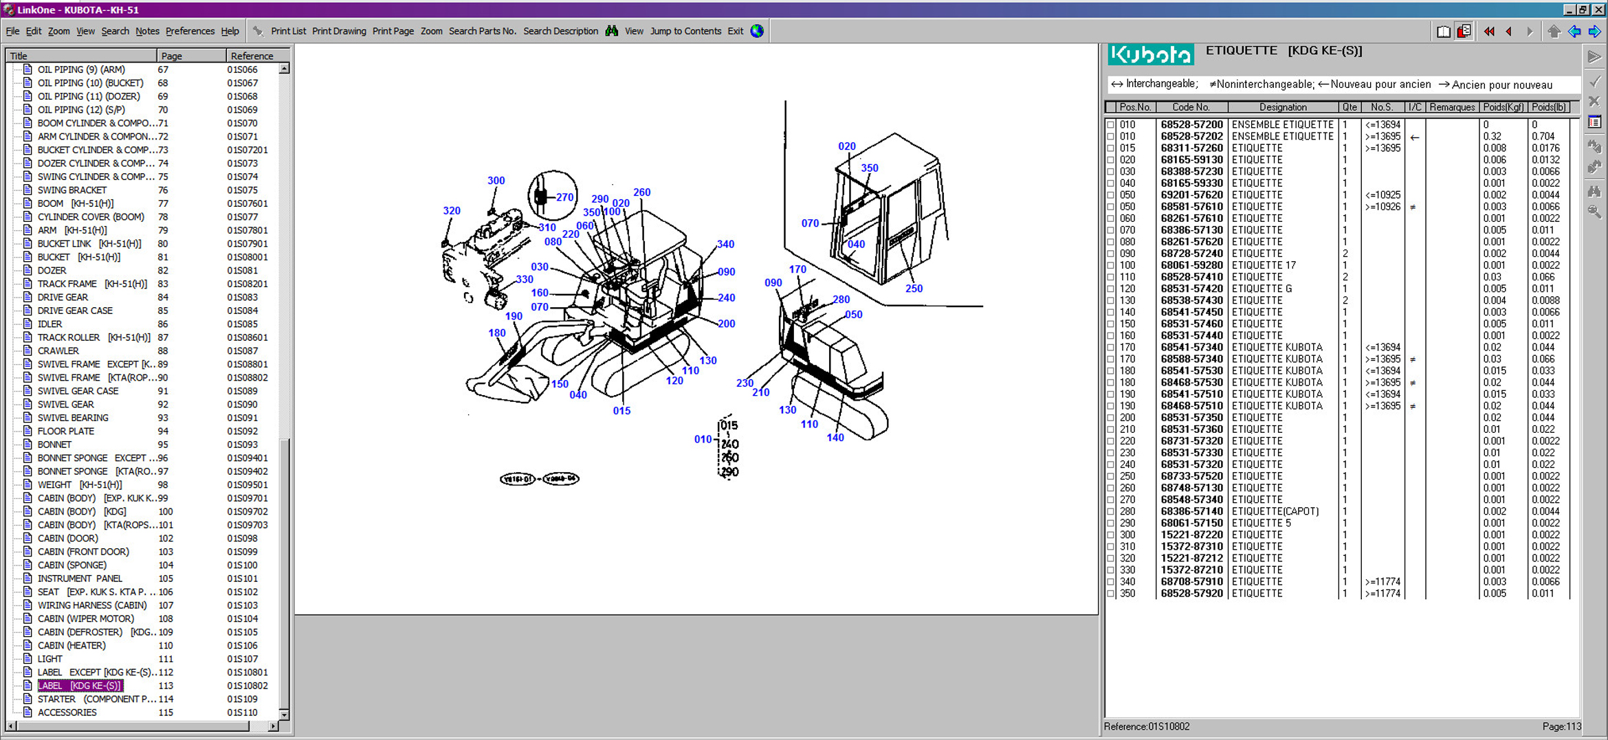
Task: Open the parts list icon in right sidebar
Action: 1594,122
